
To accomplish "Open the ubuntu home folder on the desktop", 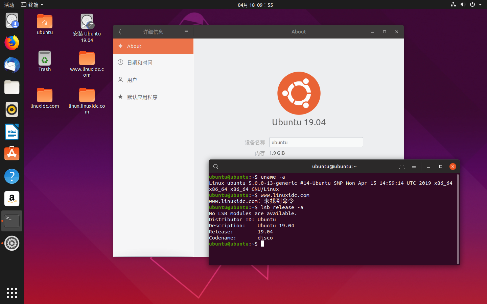I will pos(45,25).
